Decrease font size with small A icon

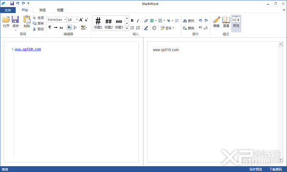pyautogui.click(x=87, y=20)
